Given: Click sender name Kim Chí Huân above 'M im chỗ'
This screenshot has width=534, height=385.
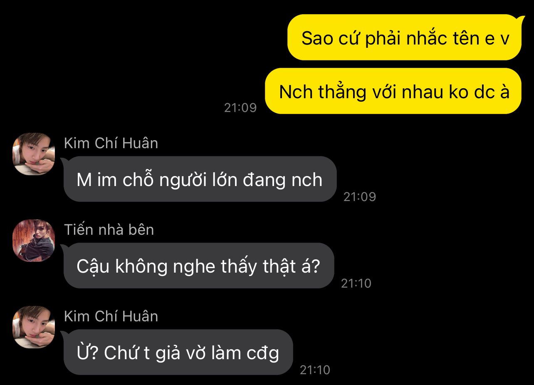Looking at the screenshot, I should click(111, 143).
